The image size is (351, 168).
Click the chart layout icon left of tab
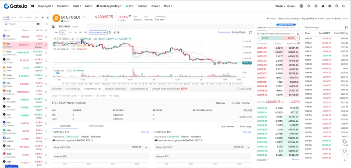53,27
